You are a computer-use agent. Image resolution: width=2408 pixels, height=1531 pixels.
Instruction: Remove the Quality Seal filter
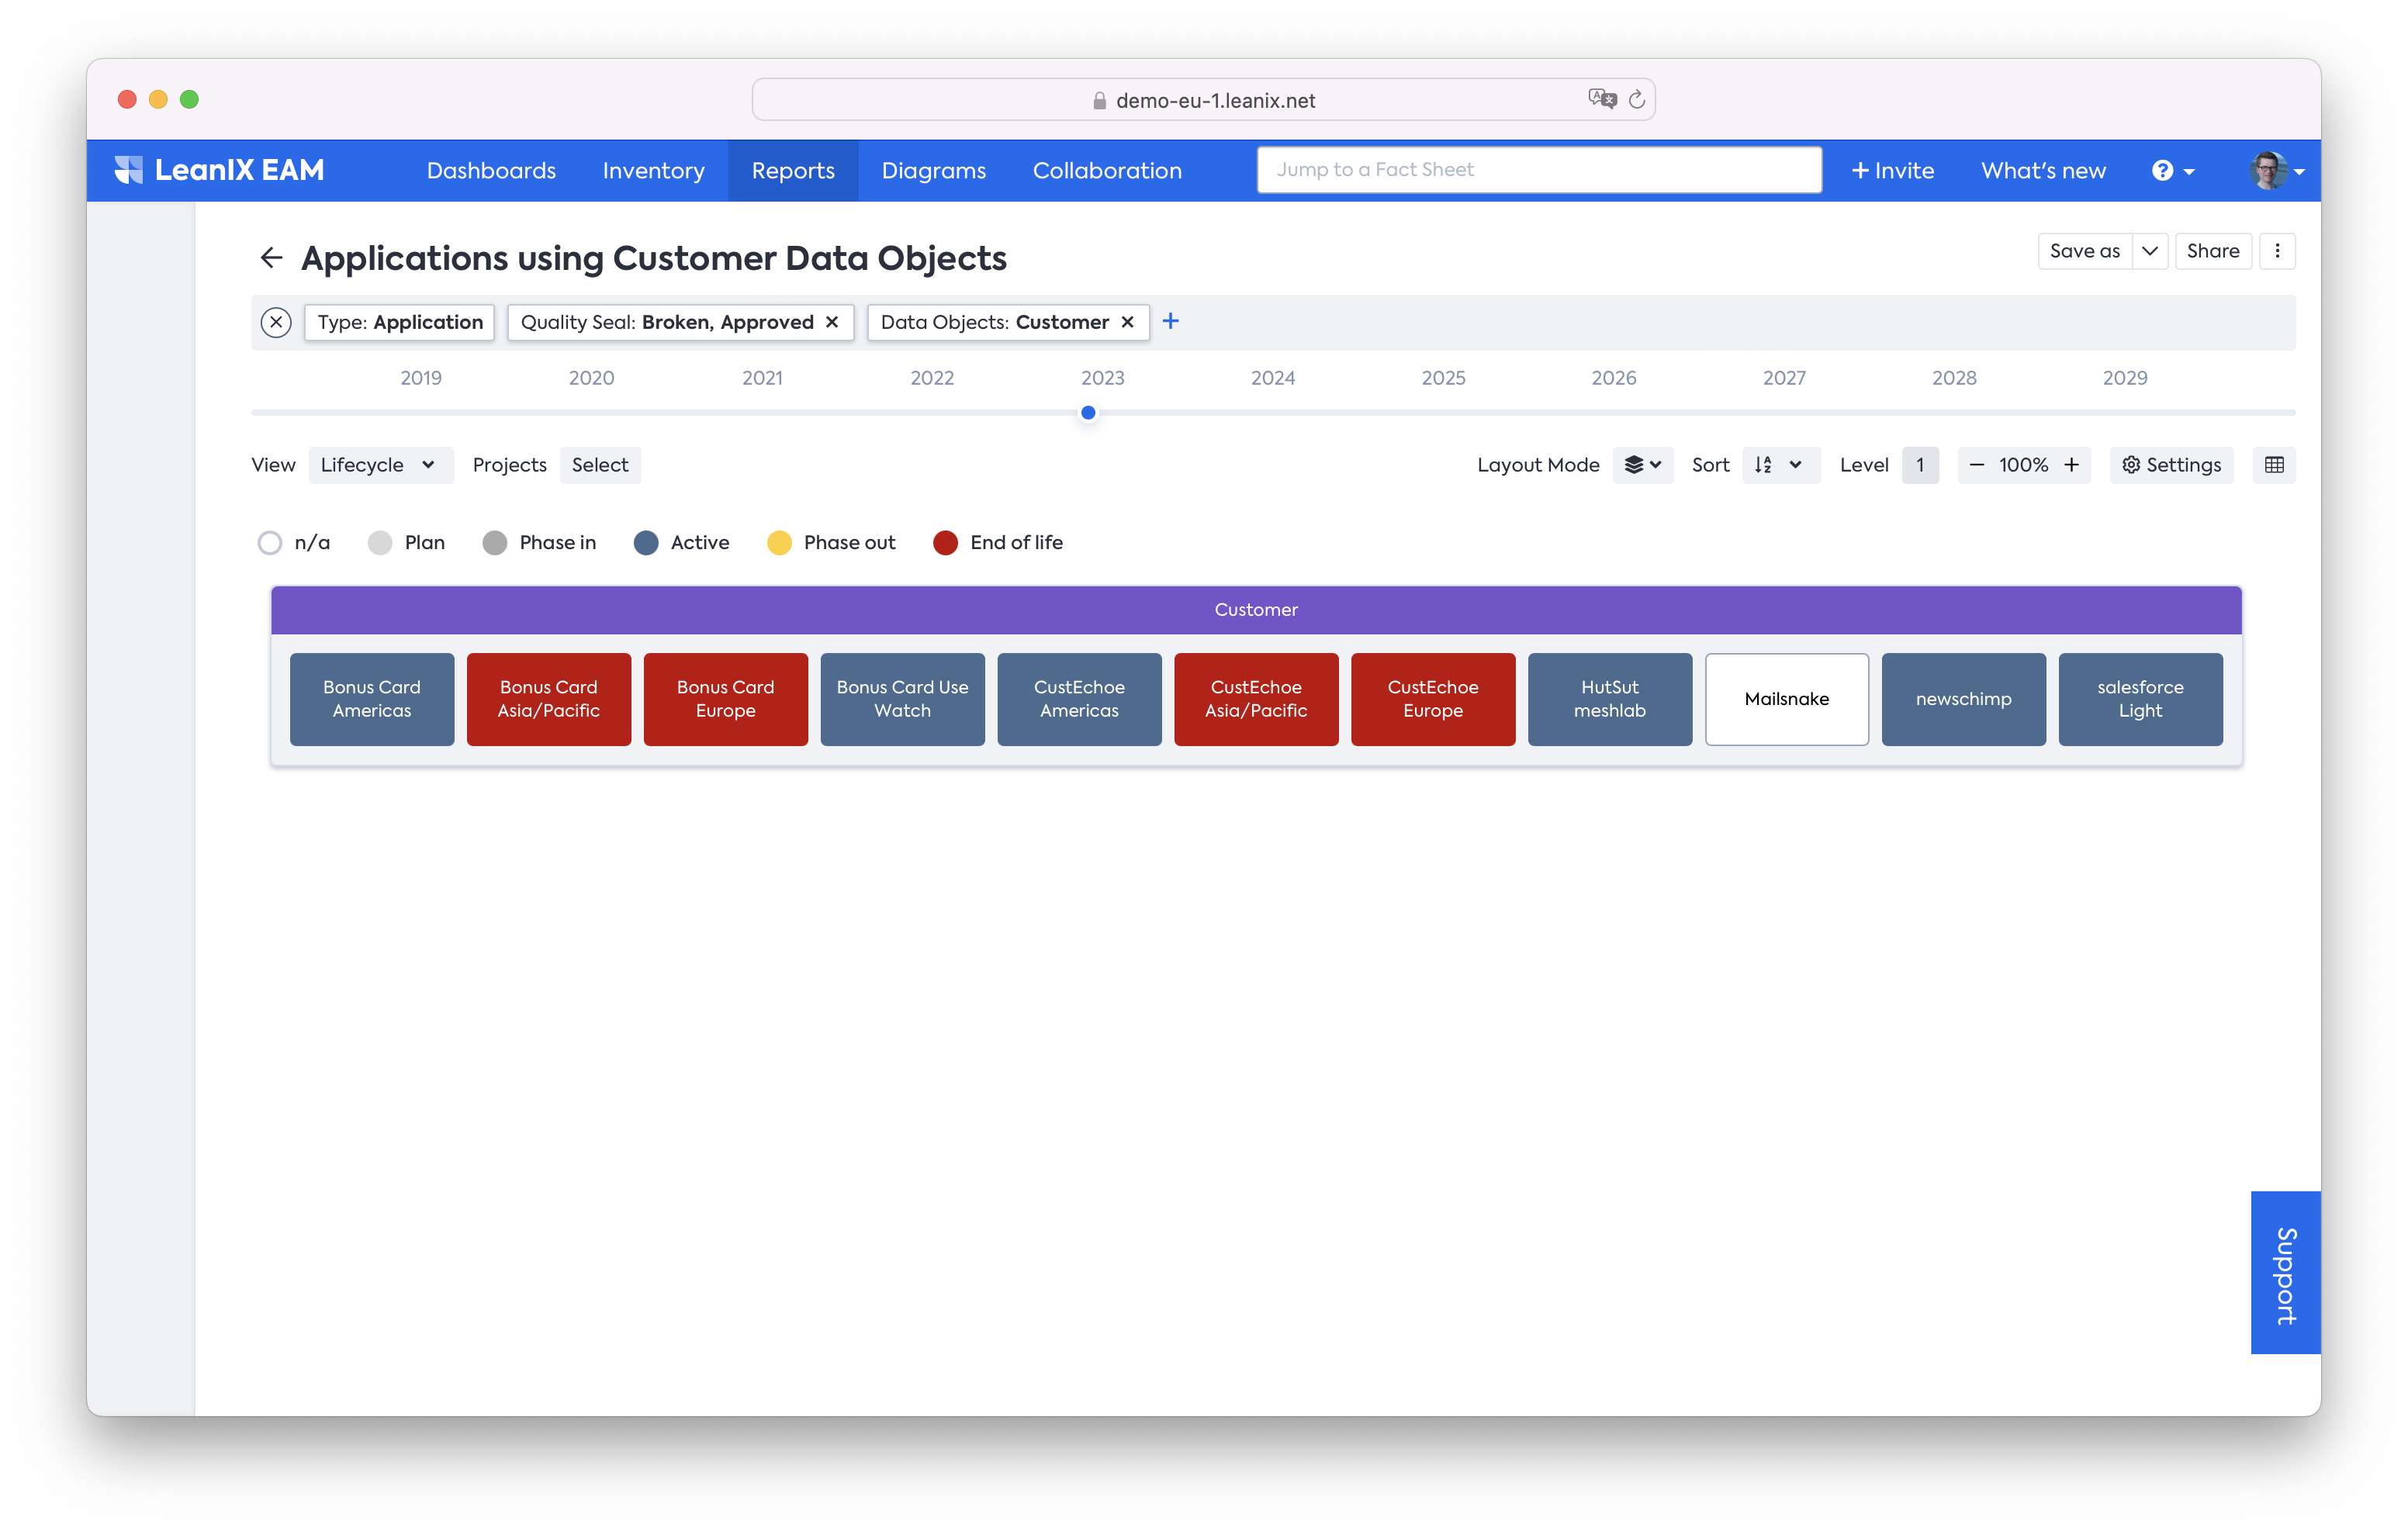tap(832, 322)
